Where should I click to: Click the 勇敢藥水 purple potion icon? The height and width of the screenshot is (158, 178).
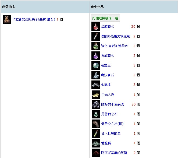point(96,56)
